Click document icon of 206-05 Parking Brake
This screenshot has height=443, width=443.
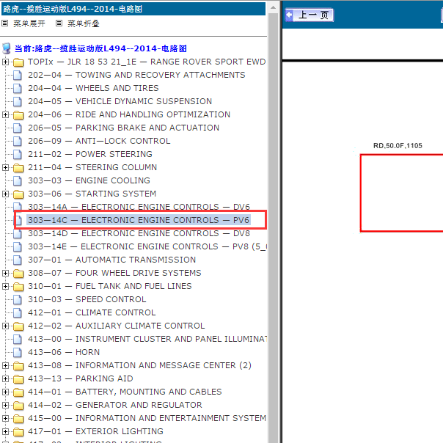[x=18, y=128]
